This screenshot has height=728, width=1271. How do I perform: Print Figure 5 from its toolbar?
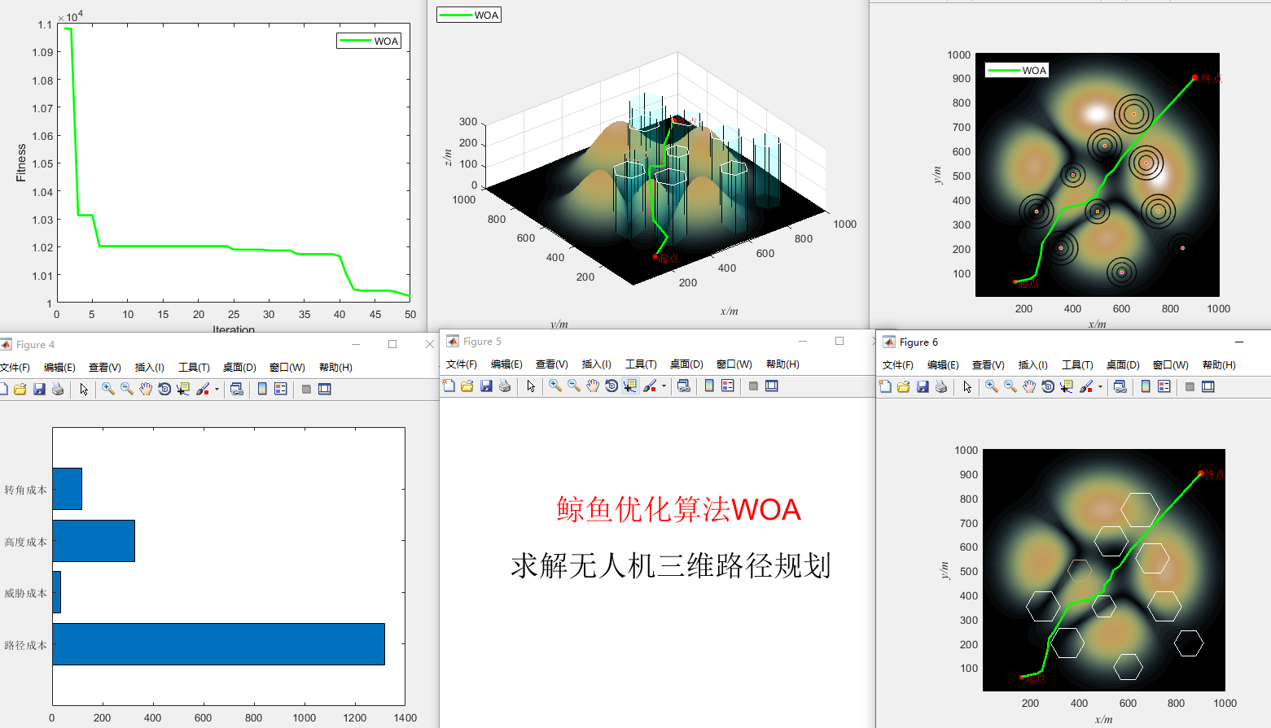point(505,386)
